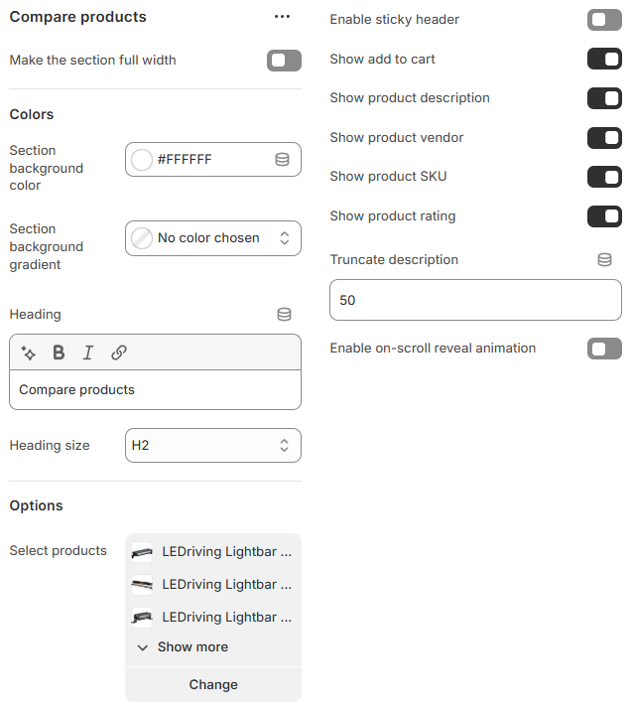Click the AI generate text sparkle icon

point(29,353)
